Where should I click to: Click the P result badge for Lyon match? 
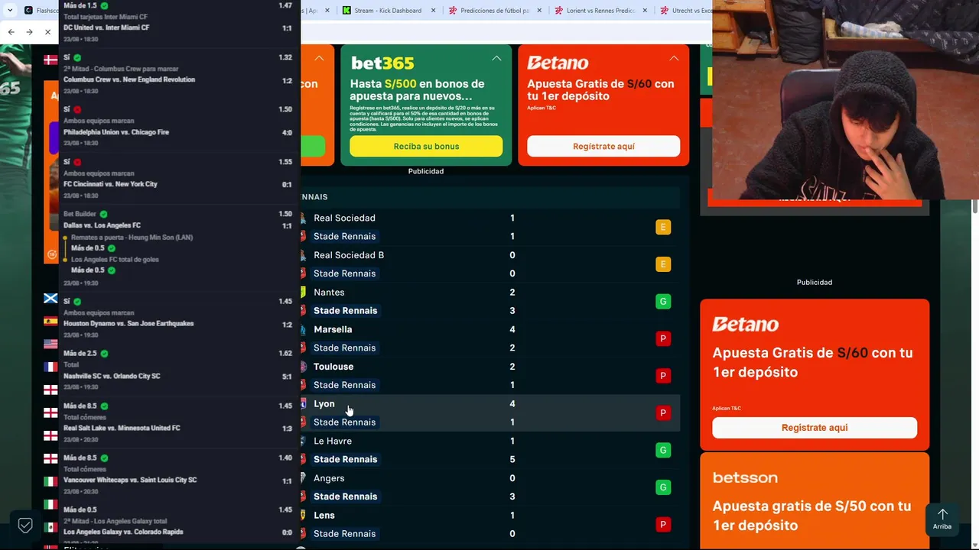[x=663, y=412]
